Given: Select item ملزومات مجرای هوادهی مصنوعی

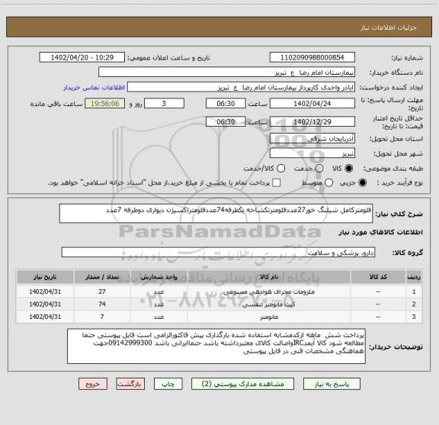Looking at the screenshot, I should point(269,291).
